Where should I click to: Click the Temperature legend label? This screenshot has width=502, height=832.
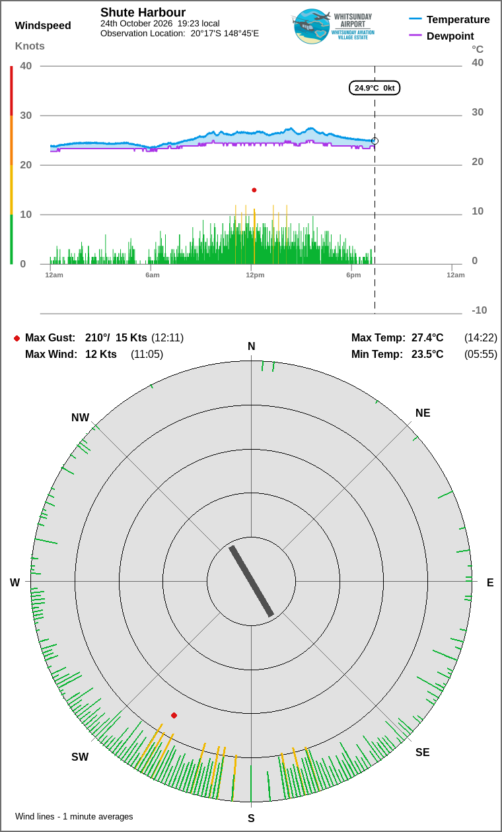coord(458,20)
